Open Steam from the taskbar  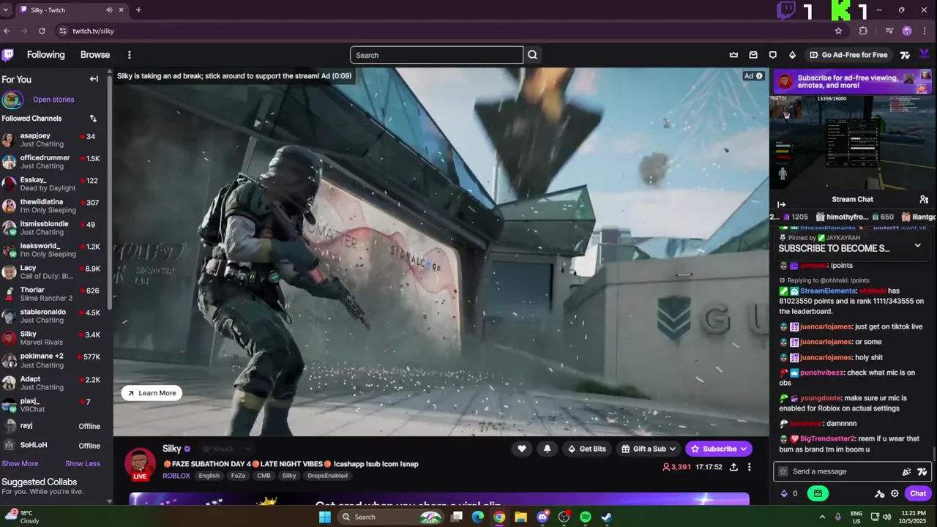[607, 517]
